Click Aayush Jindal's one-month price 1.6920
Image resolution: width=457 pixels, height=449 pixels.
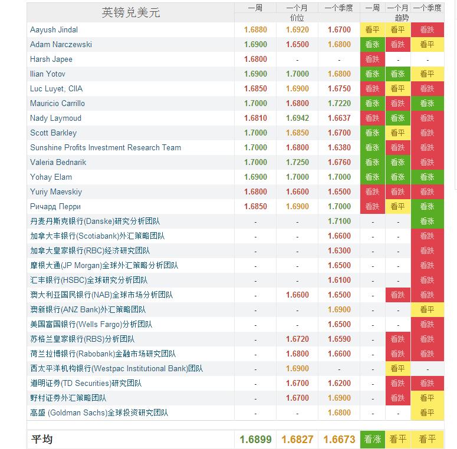point(297,29)
